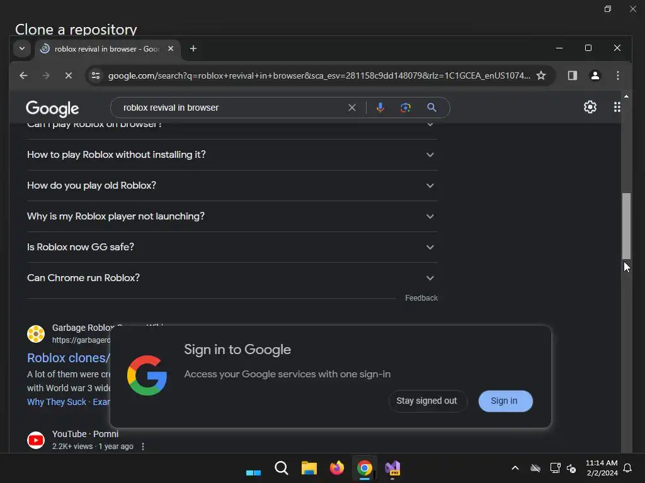The height and width of the screenshot is (483, 645).
Task: Click the scrollbar up arrow
Action: click(626, 96)
